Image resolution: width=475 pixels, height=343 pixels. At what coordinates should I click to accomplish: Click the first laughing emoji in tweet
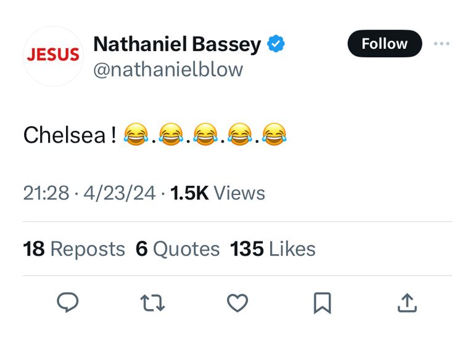[x=136, y=134]
